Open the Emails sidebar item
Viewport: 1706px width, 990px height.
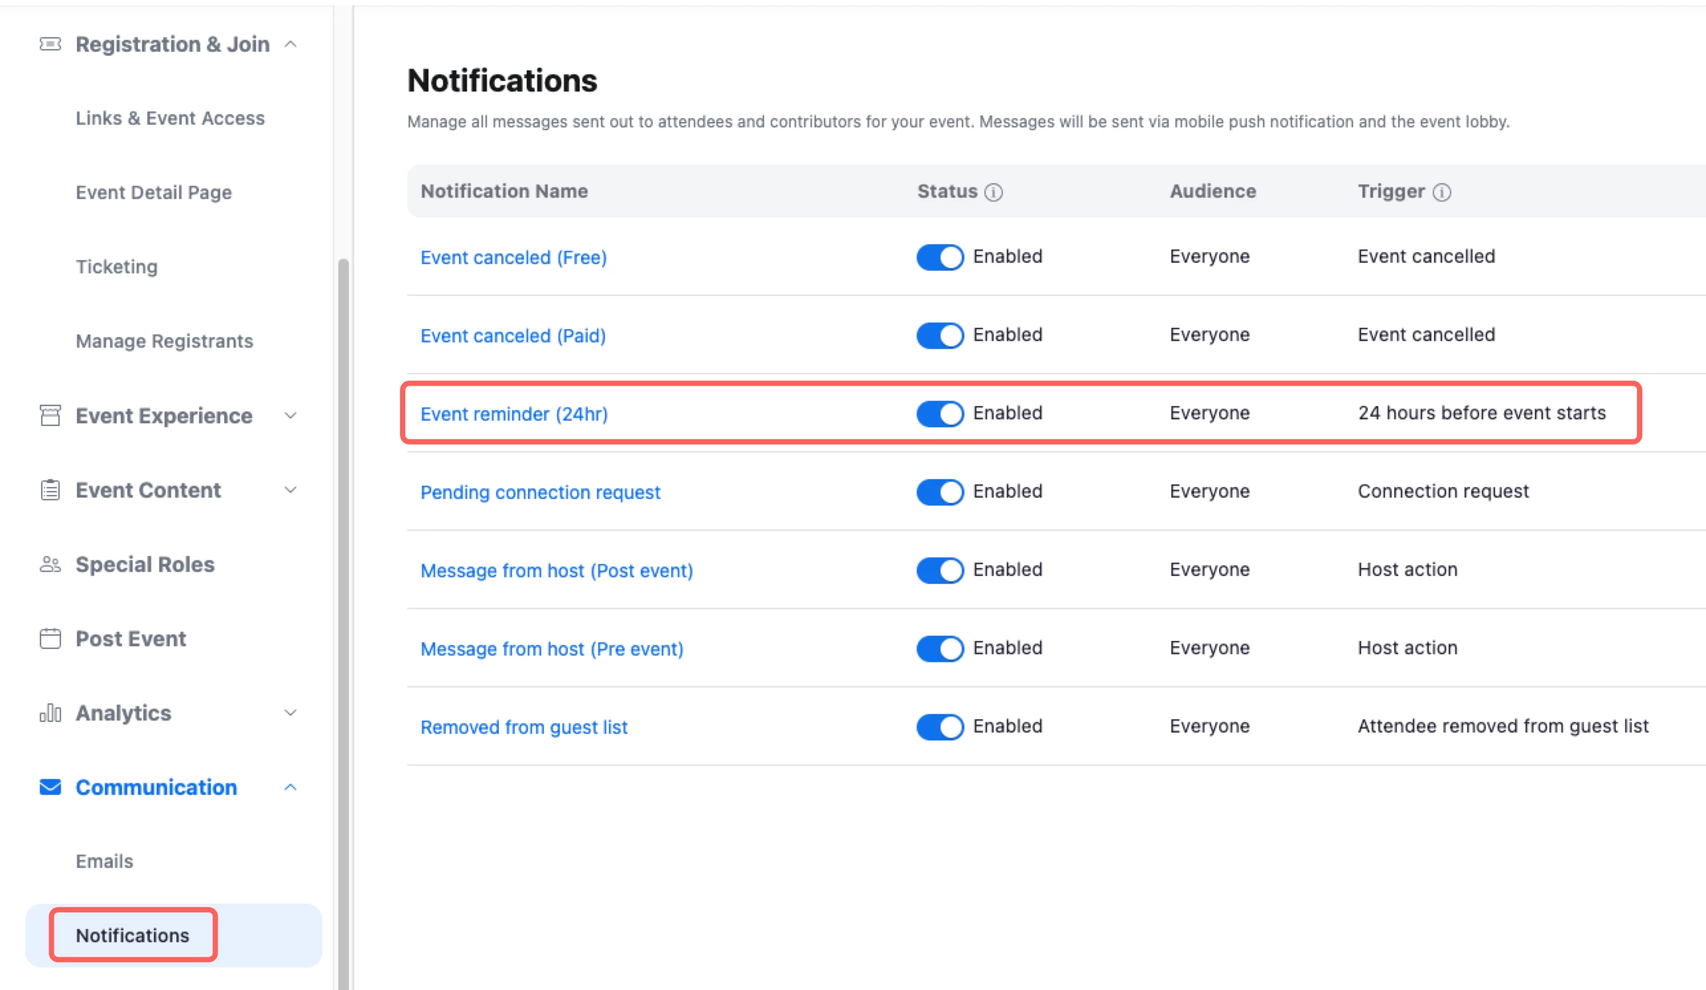tap(104, 861)
